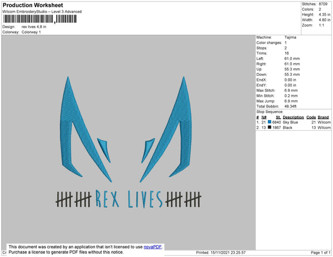333x257 pixels.
Task: Click the 'Brand' column header
Action: [x=323, y=117]
